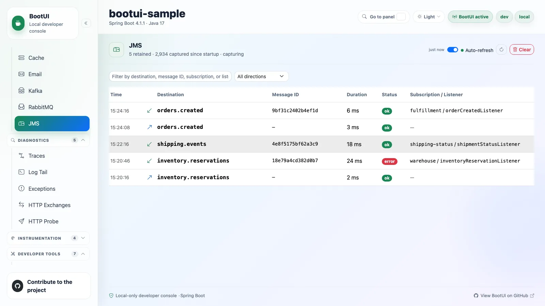Image resolution: width=545 pixels, height=306 pixels.
Task: Click the outgoing arrow on the 15:20:16 row
Action: [149, 177]
